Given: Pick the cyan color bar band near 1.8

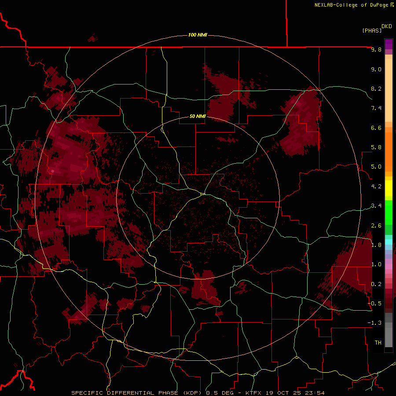Looking at the screenshot, I should point(389,242).
